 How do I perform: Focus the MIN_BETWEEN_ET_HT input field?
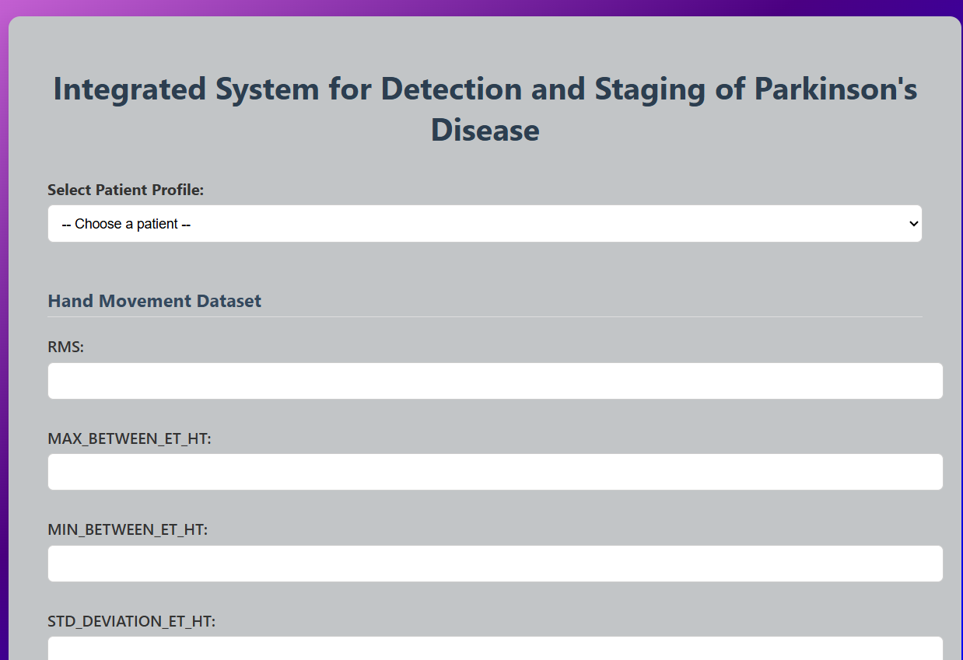495,564
